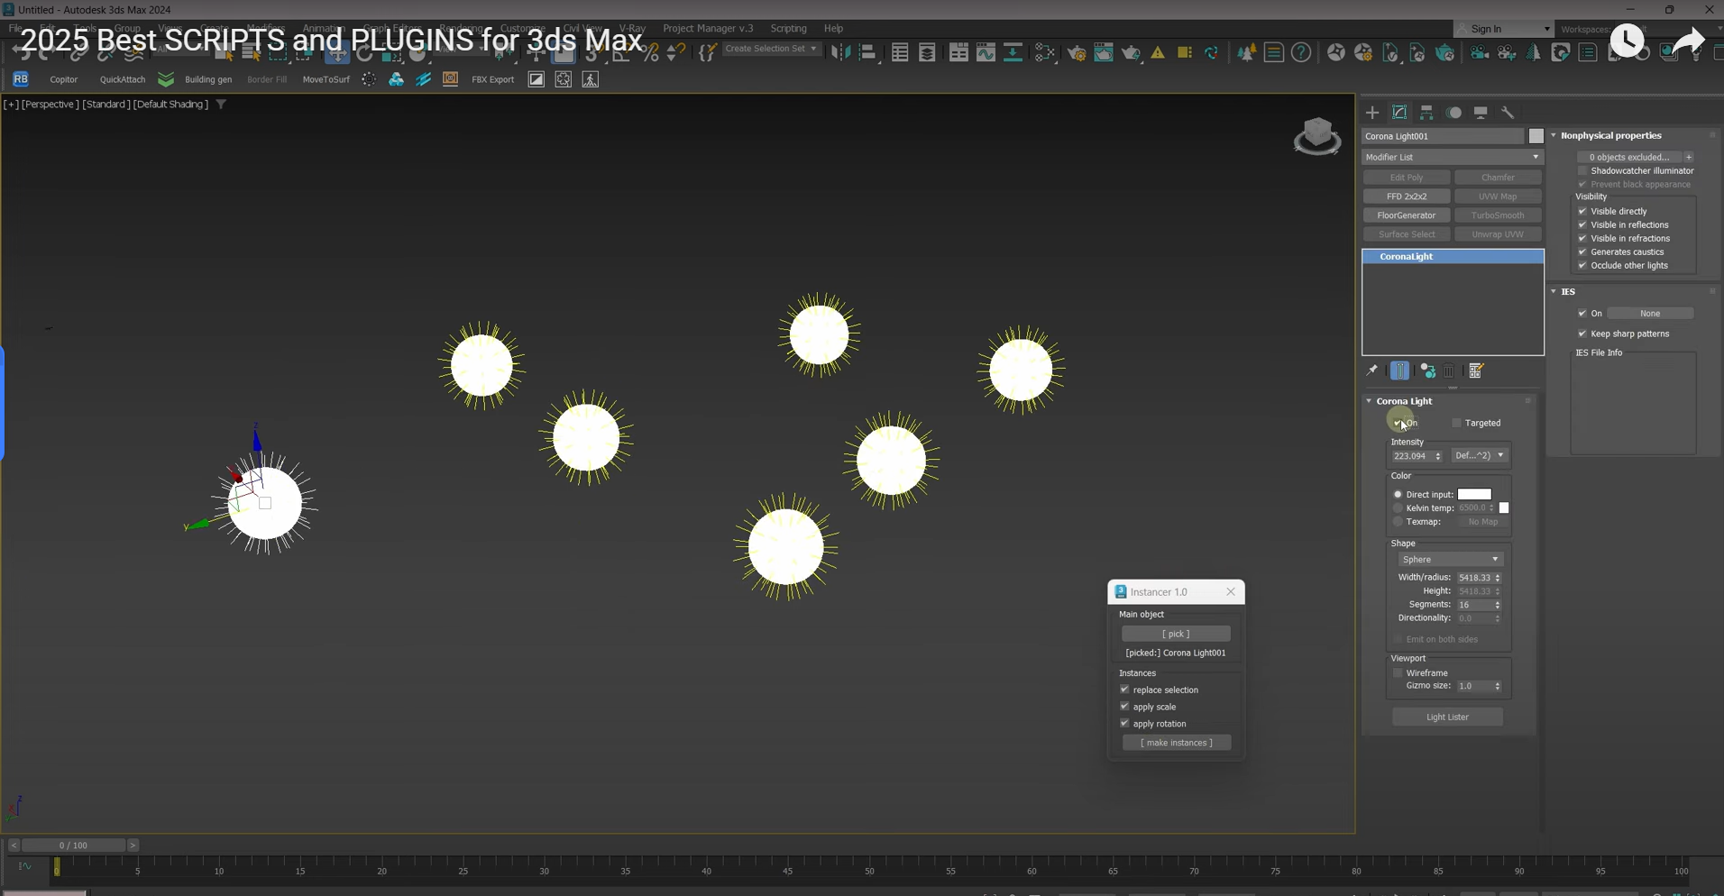Uncheck Visible in refractions
Screen dimensions: 1724x896
pyautogui.click(x=1582, y=238)
